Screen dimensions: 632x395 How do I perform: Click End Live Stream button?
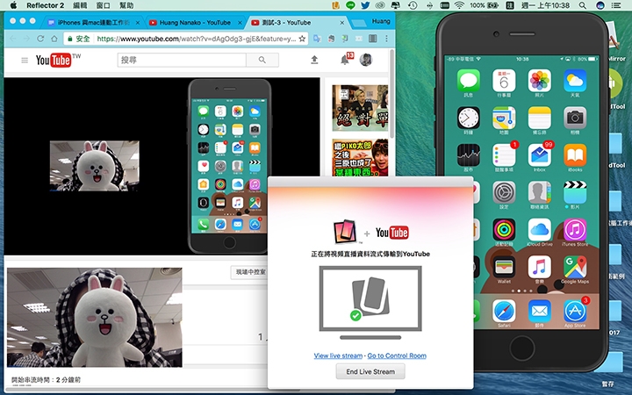(x=370, y=371)
